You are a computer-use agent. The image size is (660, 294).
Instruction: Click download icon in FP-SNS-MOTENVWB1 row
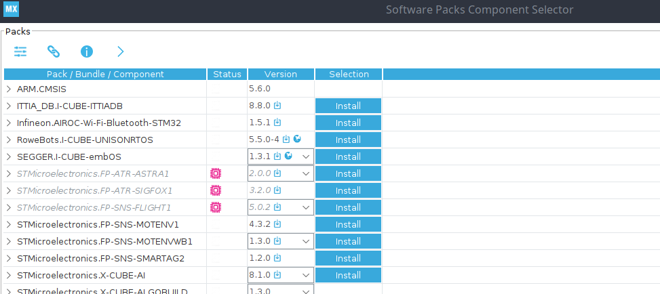[277, 241]
